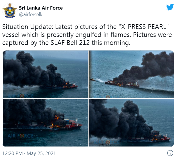Click the Sri Lanka Air Force avatar
Image resolution: width=175 pixels, height=159 pixels.
(x=10, y=11)
